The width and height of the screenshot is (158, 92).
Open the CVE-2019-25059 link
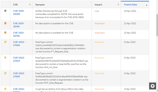point(19,12)
